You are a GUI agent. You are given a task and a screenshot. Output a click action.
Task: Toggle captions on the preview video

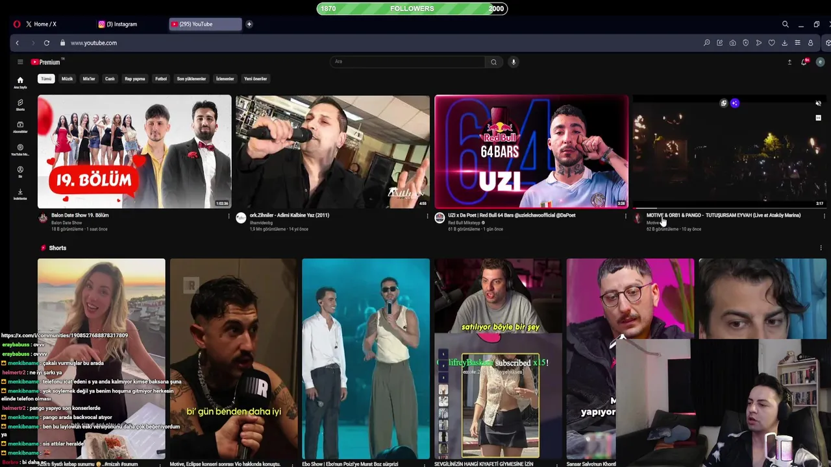tap(818, 118)
